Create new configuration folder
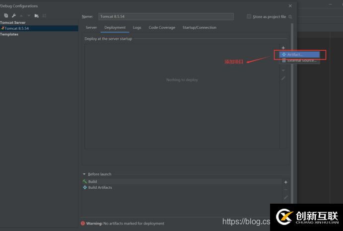343x231 pixels. pos(37,15)
